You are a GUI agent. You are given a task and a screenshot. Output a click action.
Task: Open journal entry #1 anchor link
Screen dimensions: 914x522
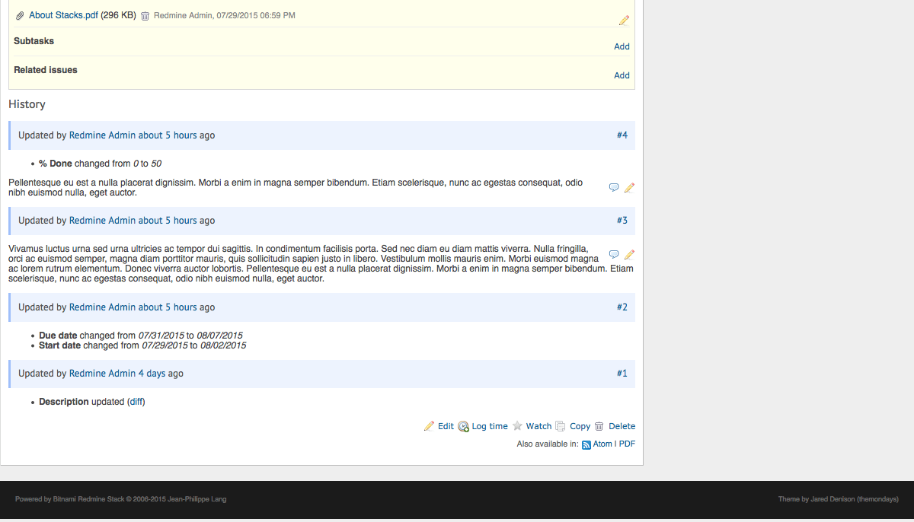click(x=622, y=374)
